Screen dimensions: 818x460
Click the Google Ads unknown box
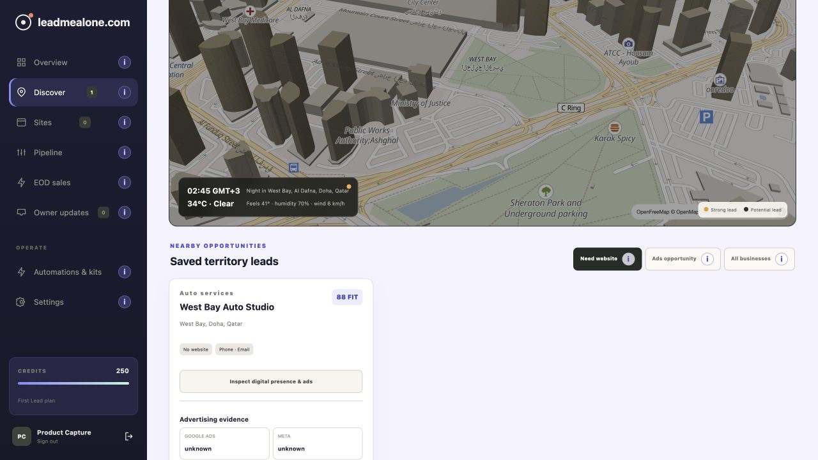tap(224, 443)
